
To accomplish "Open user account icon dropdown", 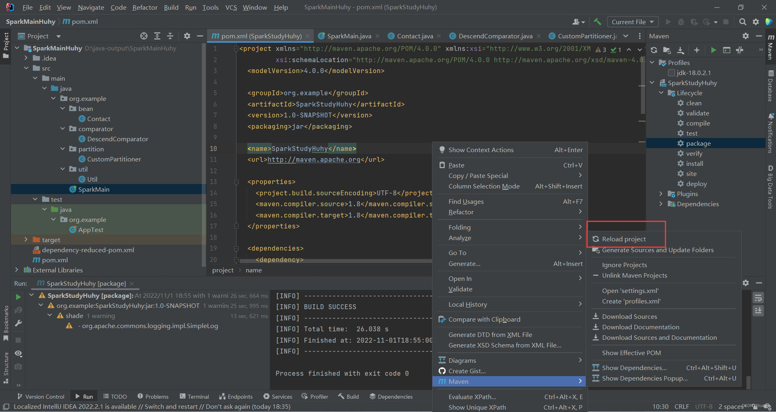I will [579, 22].
